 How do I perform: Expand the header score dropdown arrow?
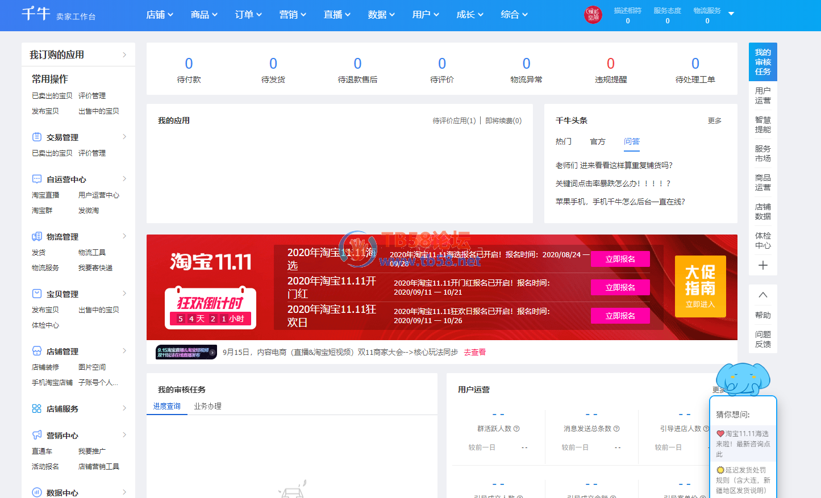(x=731, y=14)
